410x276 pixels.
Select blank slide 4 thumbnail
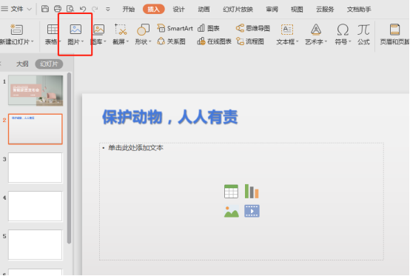36,206
